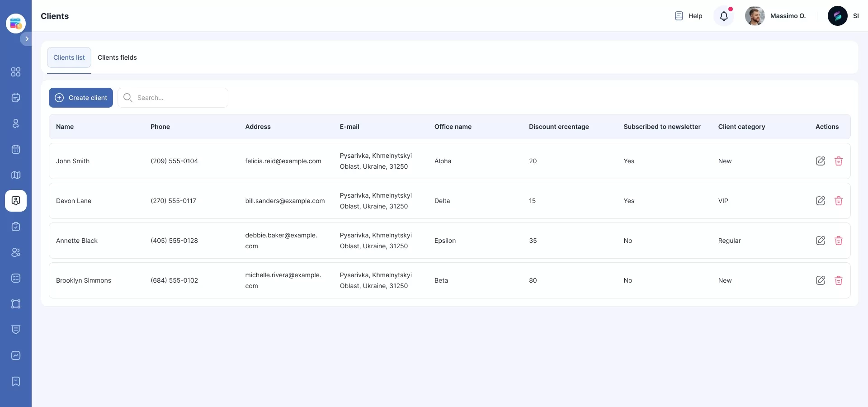
Task: Select the calendar icon in the sidebar
Action: tap(16, 149)
